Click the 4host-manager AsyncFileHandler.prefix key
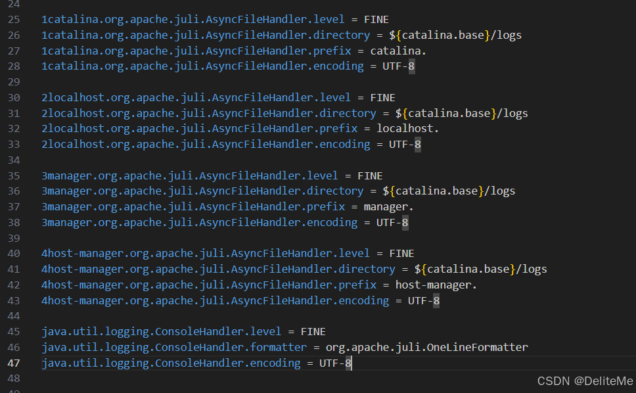The width and height of the screenshot is (636, 393). point(209,285)
